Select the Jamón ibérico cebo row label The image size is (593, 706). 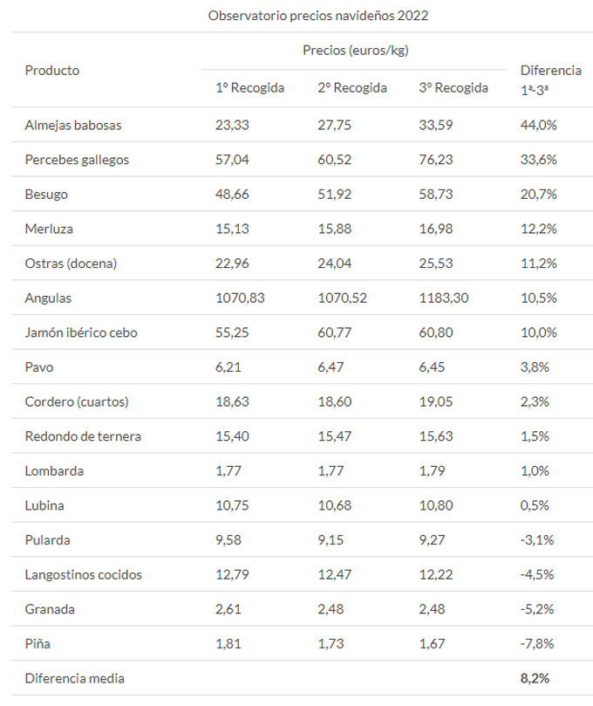tap(81, 332)
